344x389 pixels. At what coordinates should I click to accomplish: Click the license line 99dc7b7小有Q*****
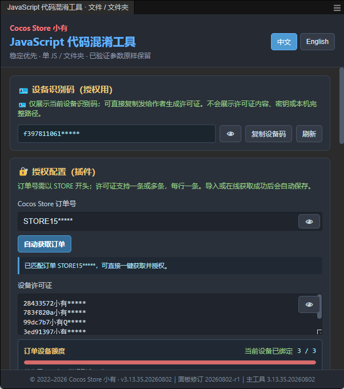click(55, 322)
